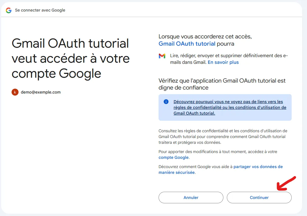Click the 'Se connecter avec Google' header text
Screen dimensions: 307x216
(x=40, y=10)
